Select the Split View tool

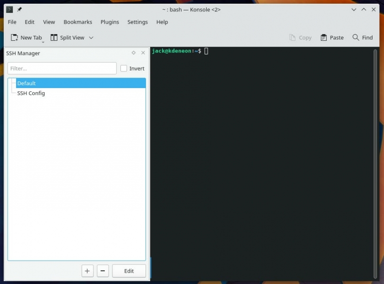[x=69, y=37]
